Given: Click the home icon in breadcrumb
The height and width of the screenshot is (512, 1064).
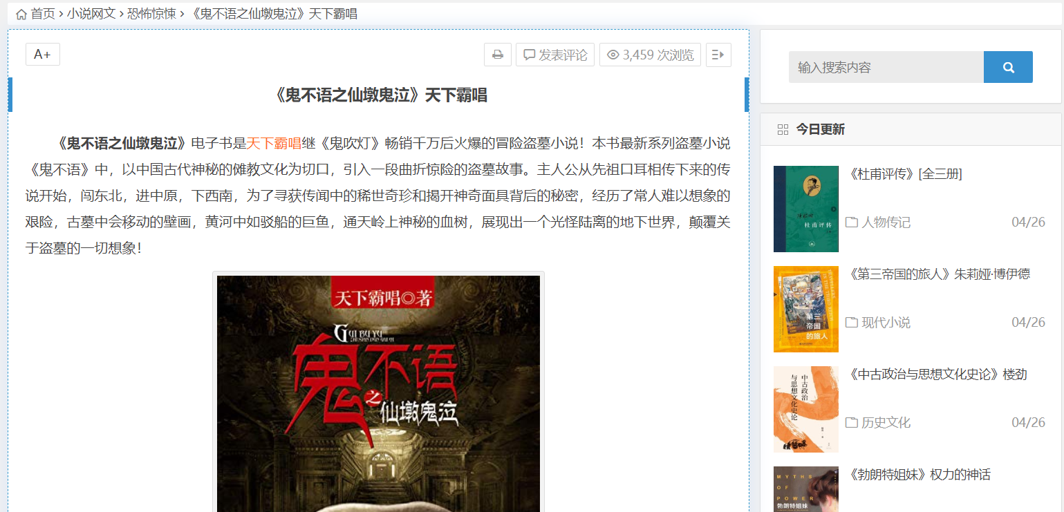Looking at the screenshot, I should [21, 14].
